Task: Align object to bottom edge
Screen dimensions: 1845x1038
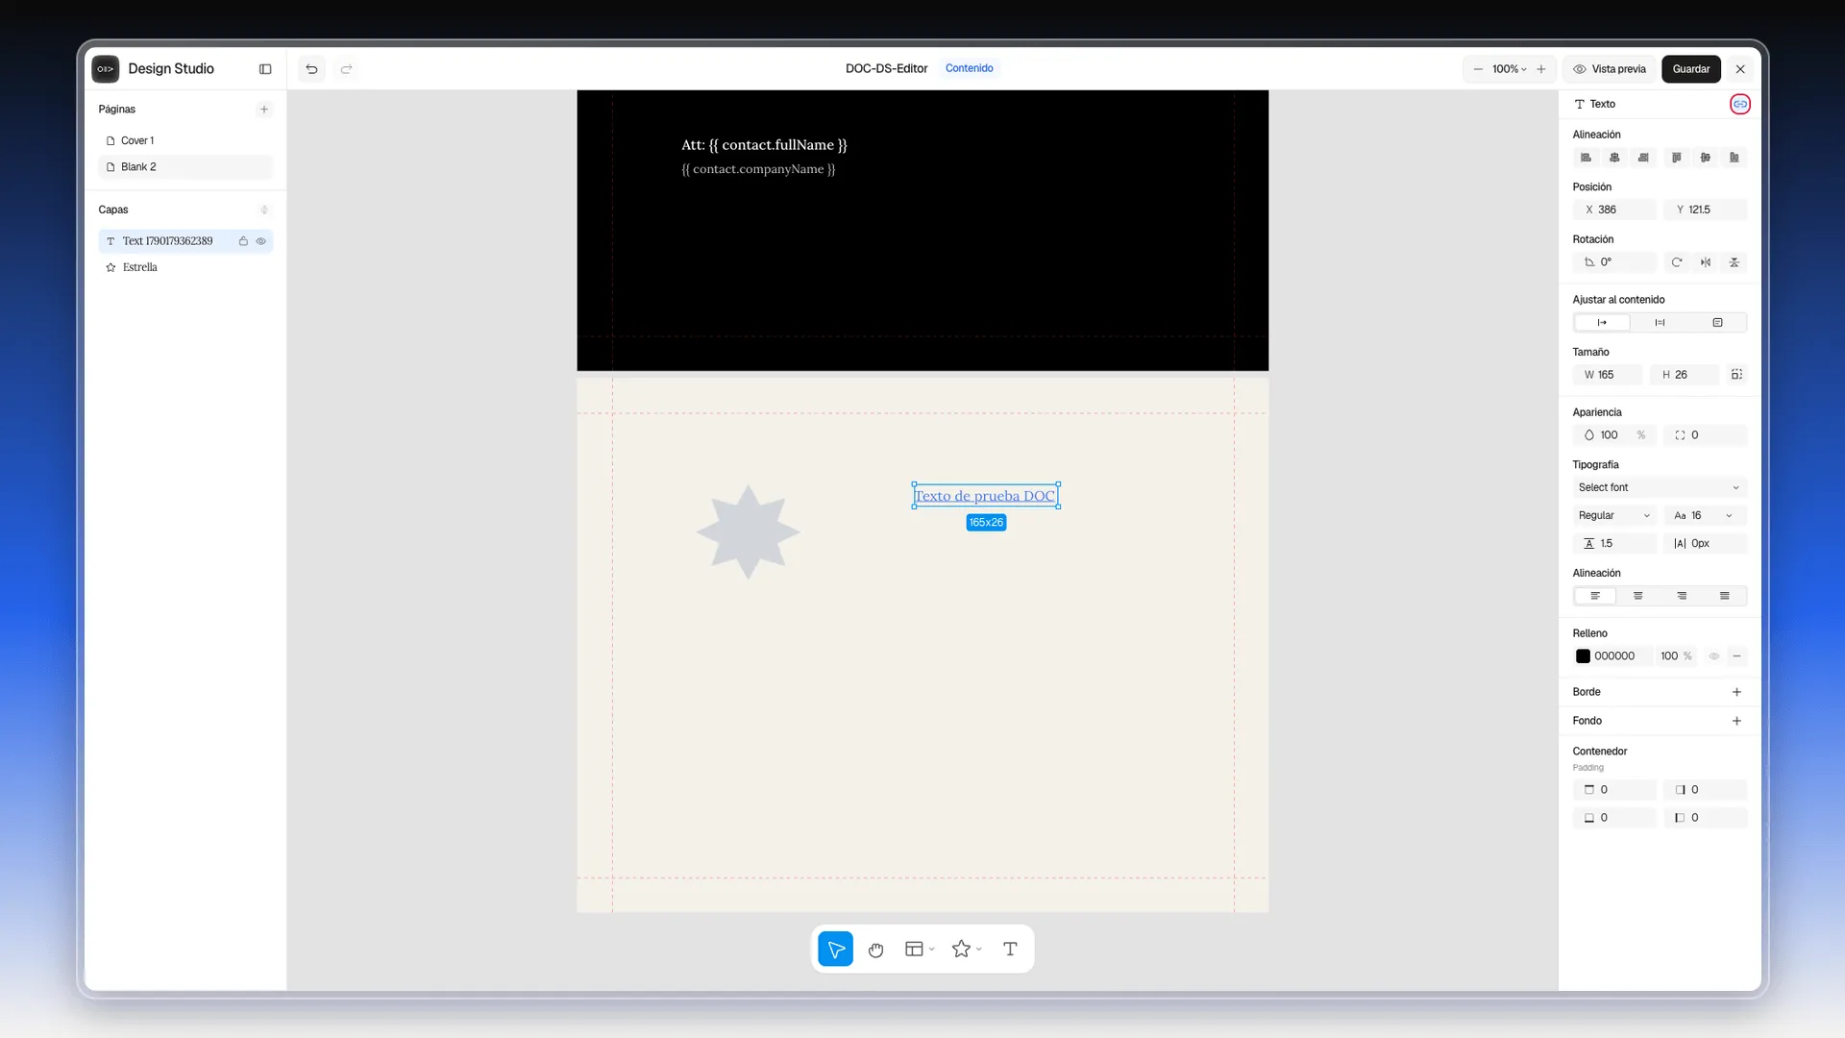Action: coord(1734,158)
